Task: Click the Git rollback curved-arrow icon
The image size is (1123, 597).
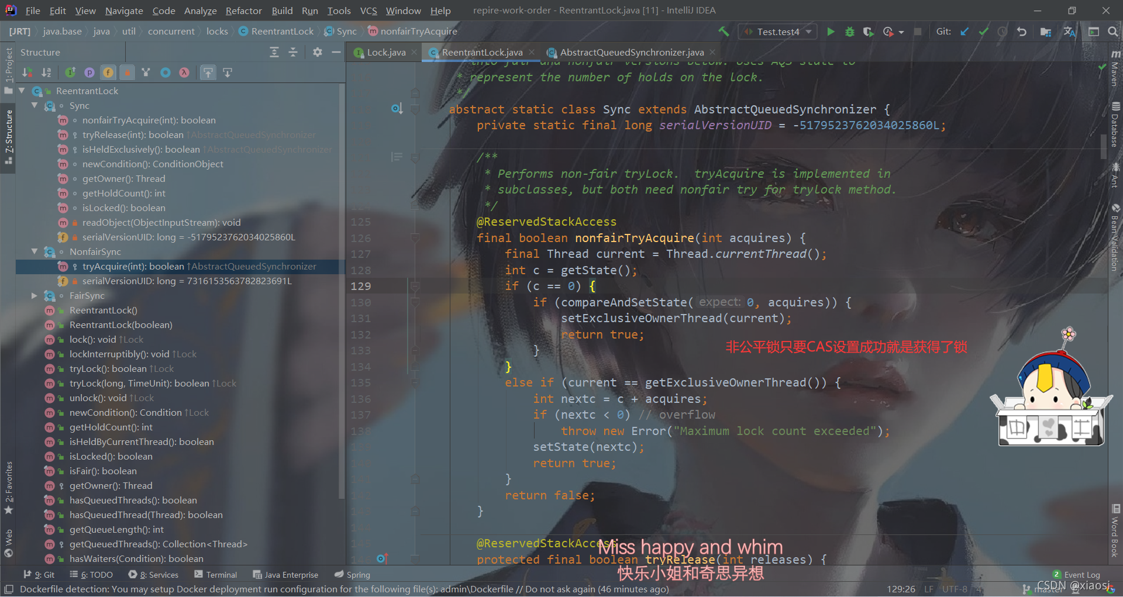Action: coord(1022,32)
